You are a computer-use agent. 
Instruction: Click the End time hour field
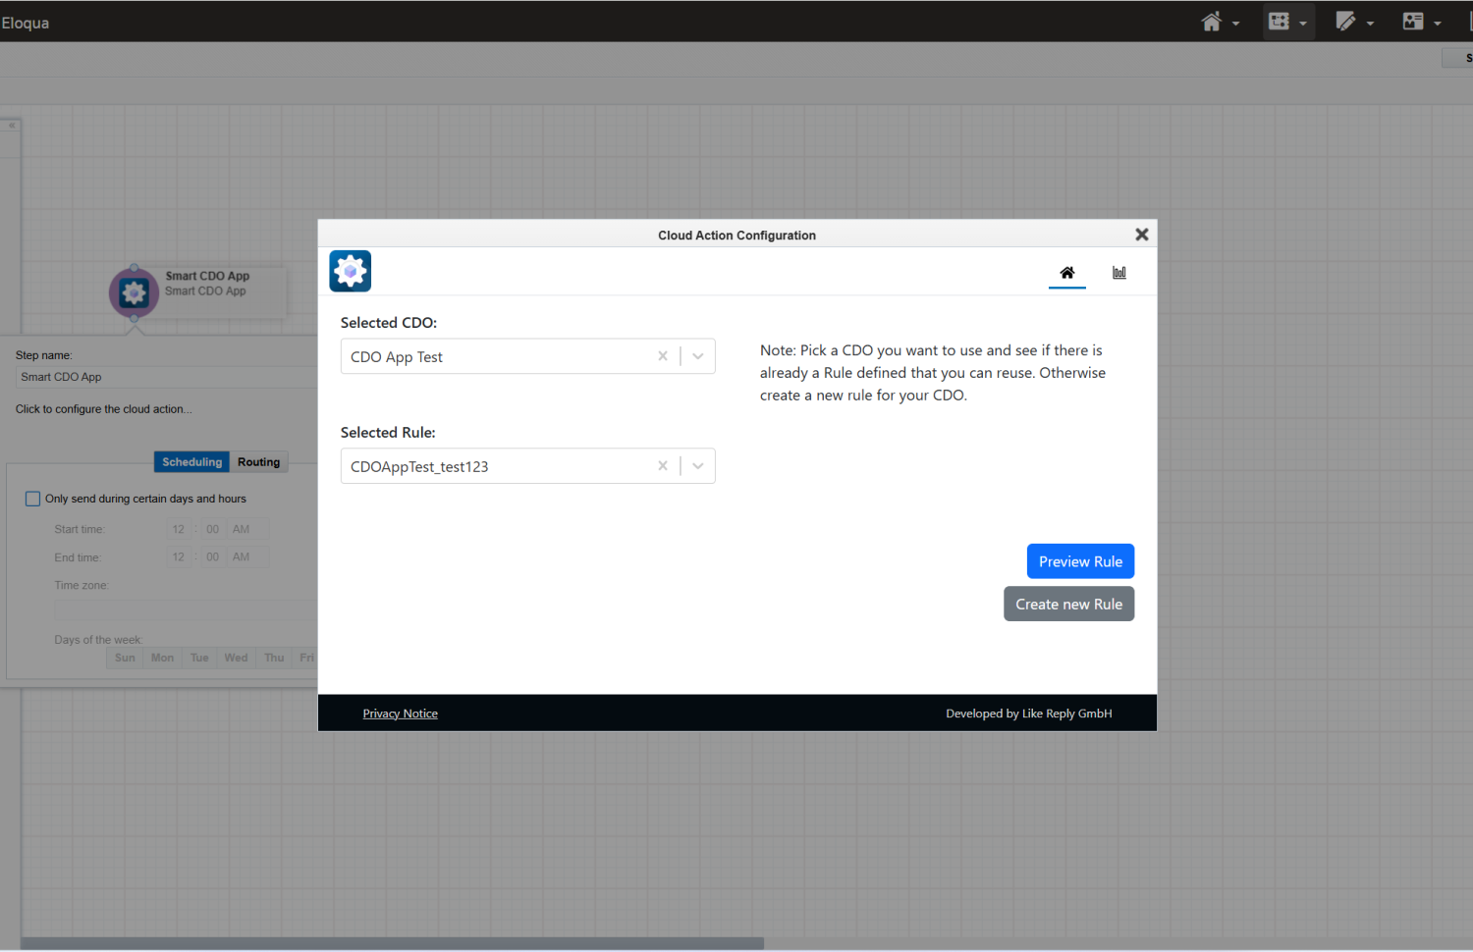pos(179,556)
